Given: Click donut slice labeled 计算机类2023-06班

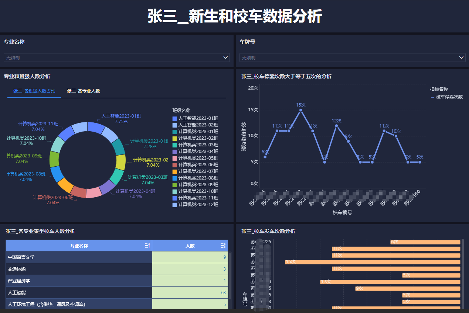Looking at the screenshot, I should pos(78,191).
